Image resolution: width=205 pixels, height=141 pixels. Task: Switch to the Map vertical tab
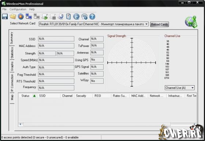click(x=12, y=97)
